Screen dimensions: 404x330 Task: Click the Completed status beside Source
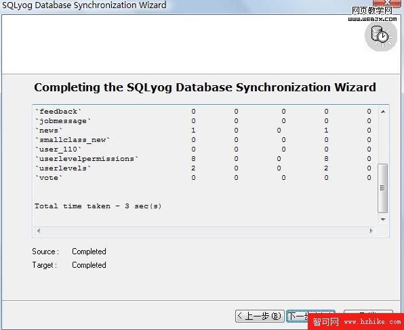click(x=89, y=252)
